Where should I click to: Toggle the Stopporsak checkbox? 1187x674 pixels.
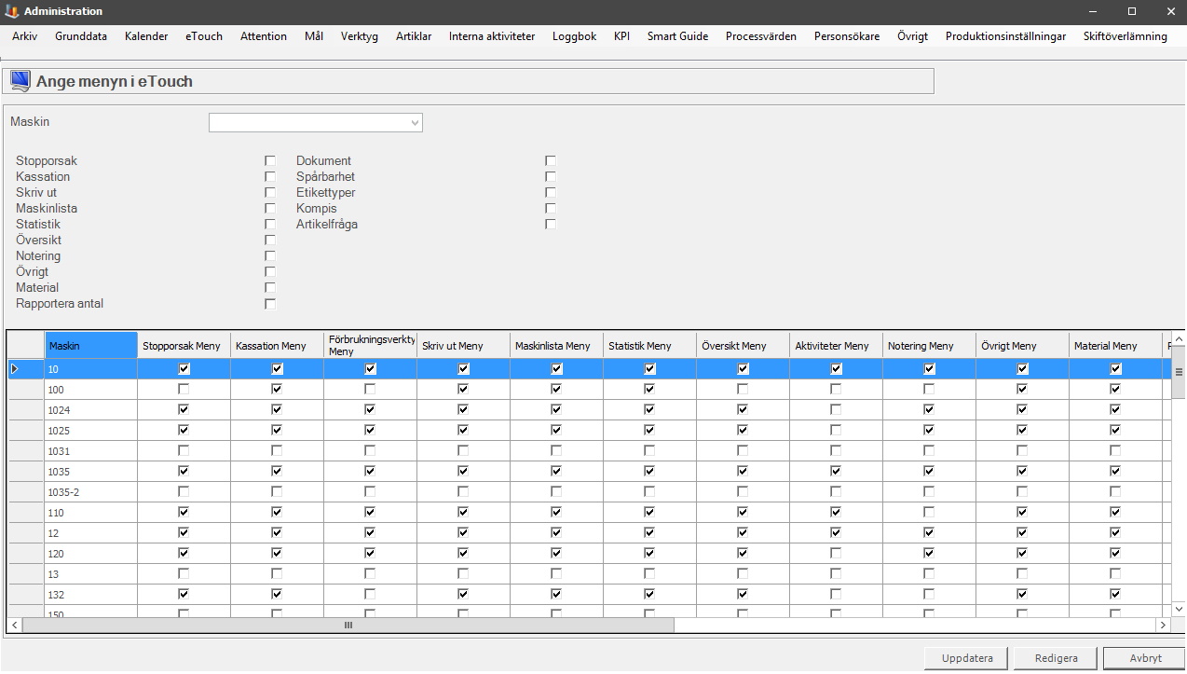coord(270,161)
